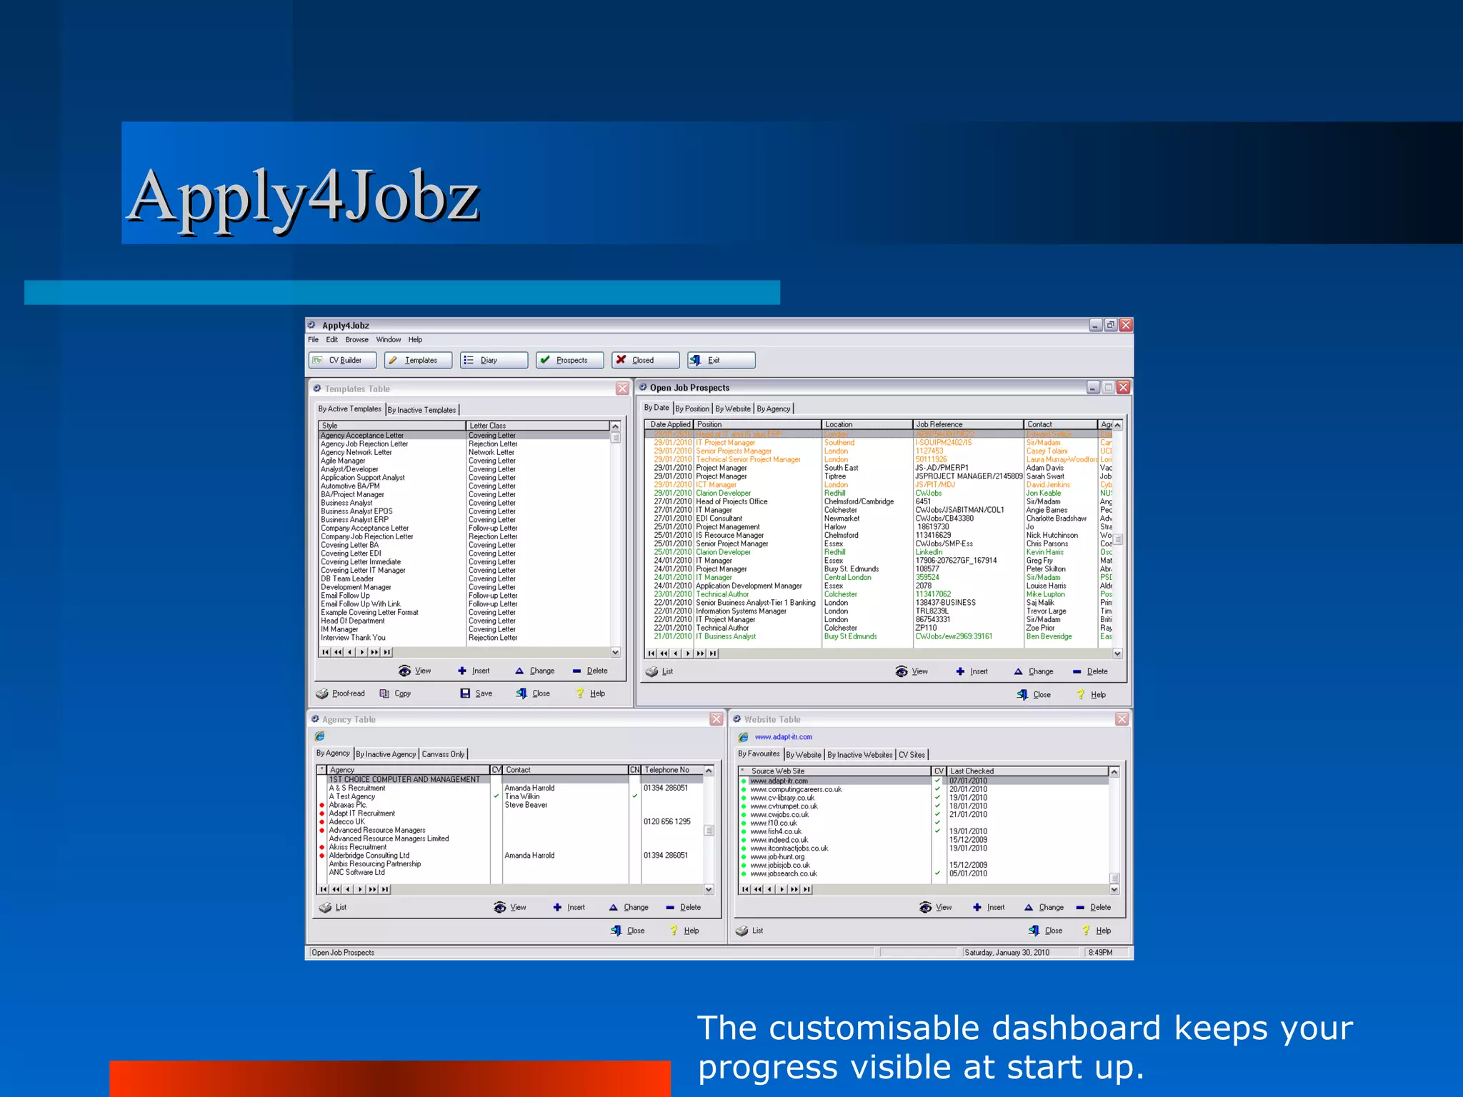The height and width of the screenshot is (1097, 1463).
Task: Open the File menu
Action: 314,340
